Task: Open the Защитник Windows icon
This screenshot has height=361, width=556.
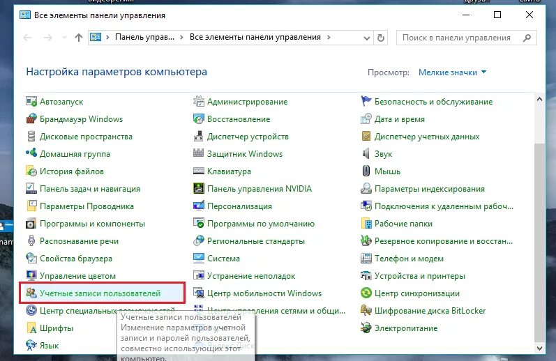Action: (x=199, y=154)
